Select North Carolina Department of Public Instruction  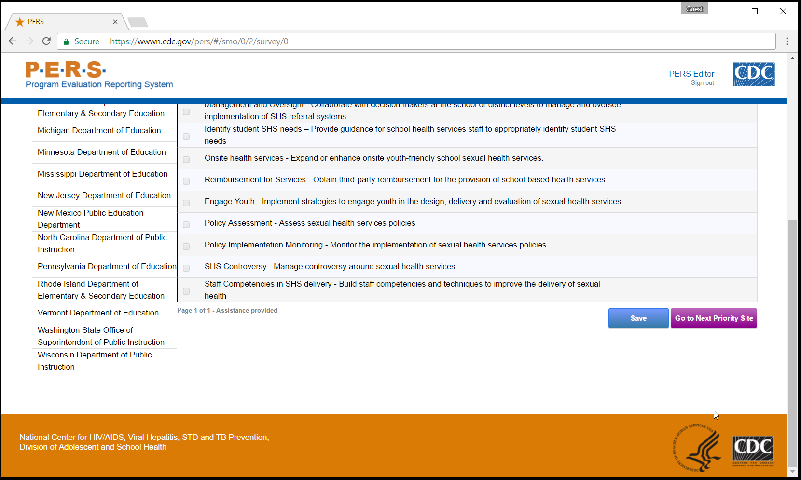[x=104, y=244]
